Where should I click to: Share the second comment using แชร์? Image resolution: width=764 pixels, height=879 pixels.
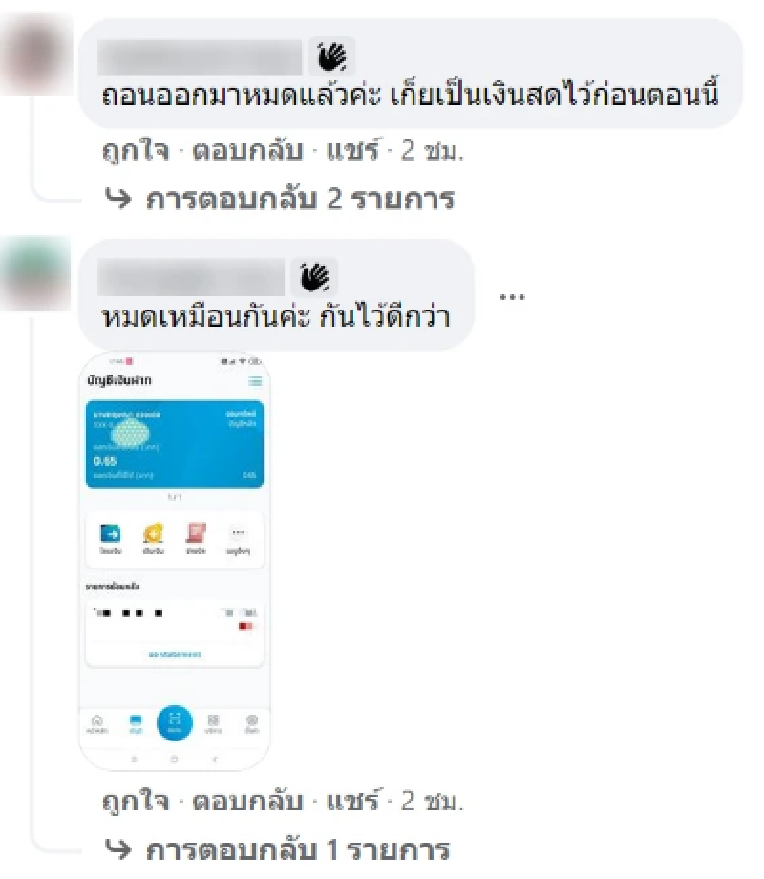(353, 801)
